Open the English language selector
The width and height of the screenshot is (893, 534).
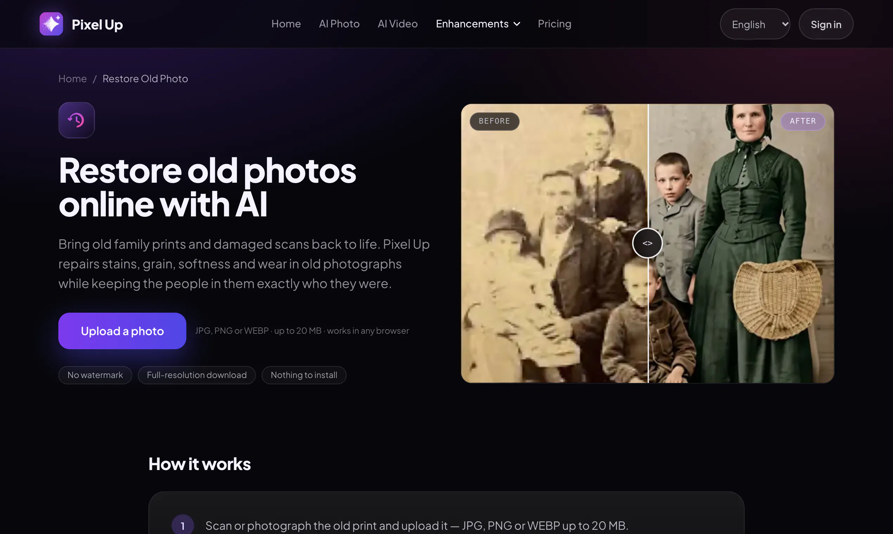pyautogui.click(x=755, y=24)
